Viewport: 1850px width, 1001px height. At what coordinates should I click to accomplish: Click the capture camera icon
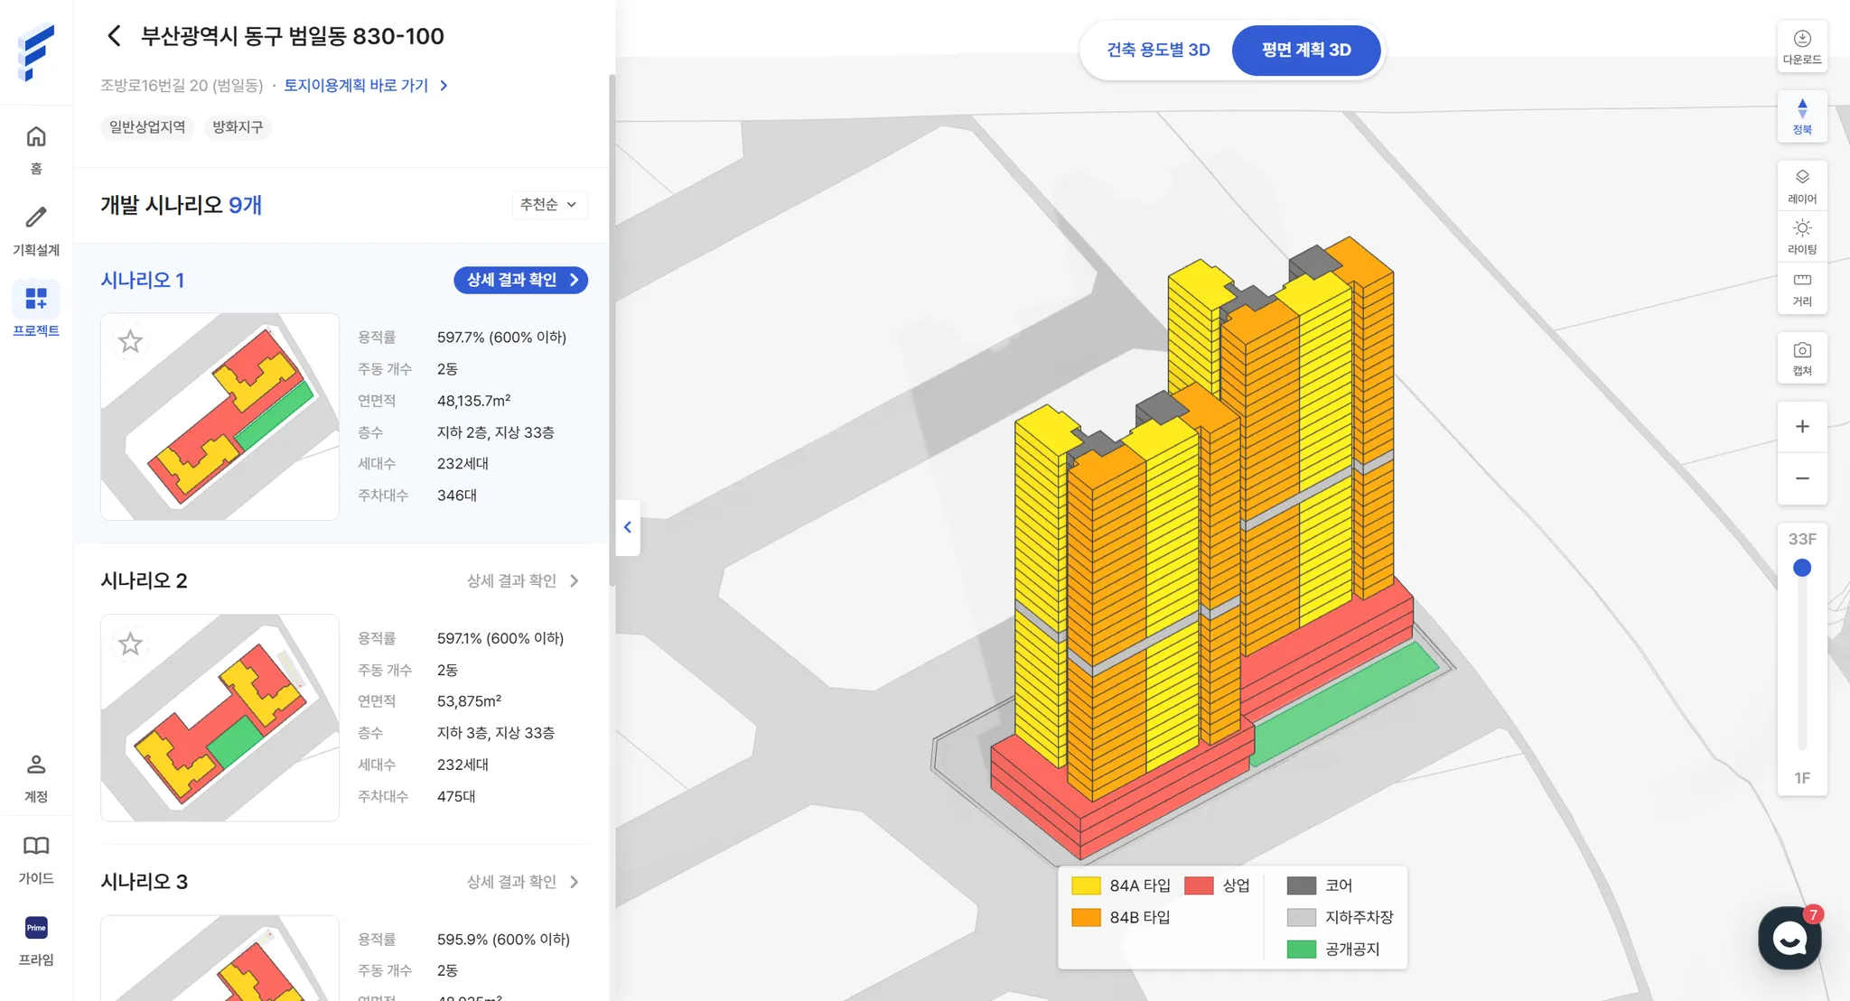point(1801,357)
